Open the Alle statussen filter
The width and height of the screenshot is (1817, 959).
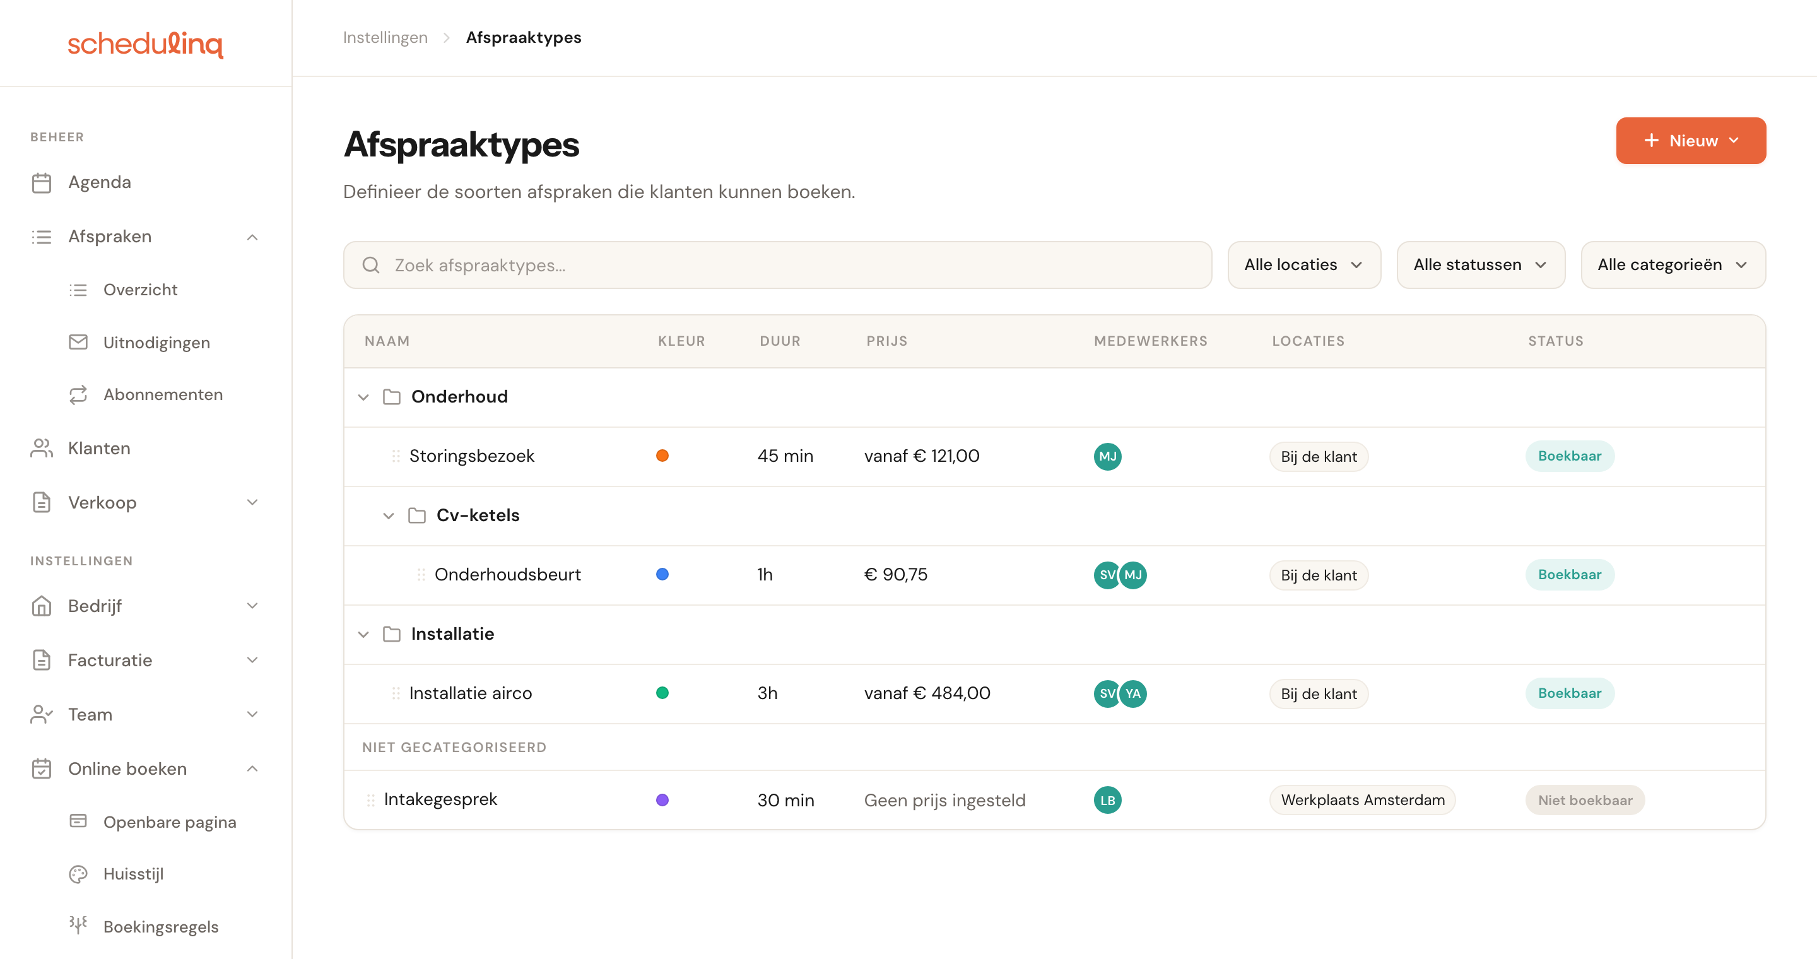pyautogui.click(x=1481, y=265)
